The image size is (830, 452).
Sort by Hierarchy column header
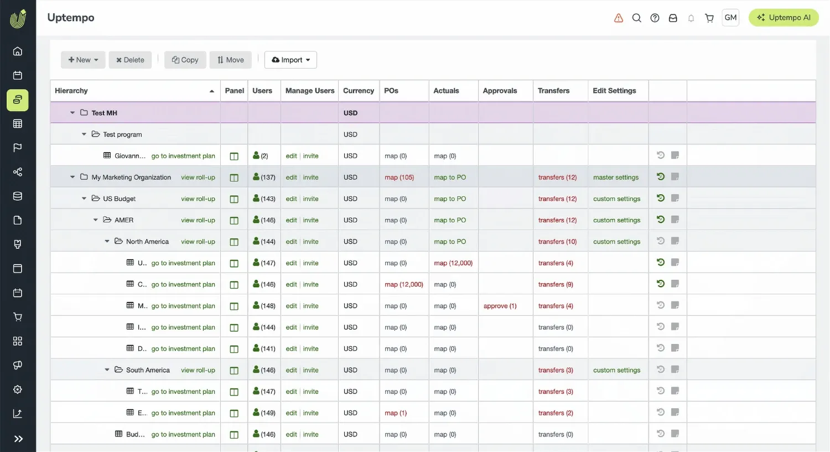135,91
